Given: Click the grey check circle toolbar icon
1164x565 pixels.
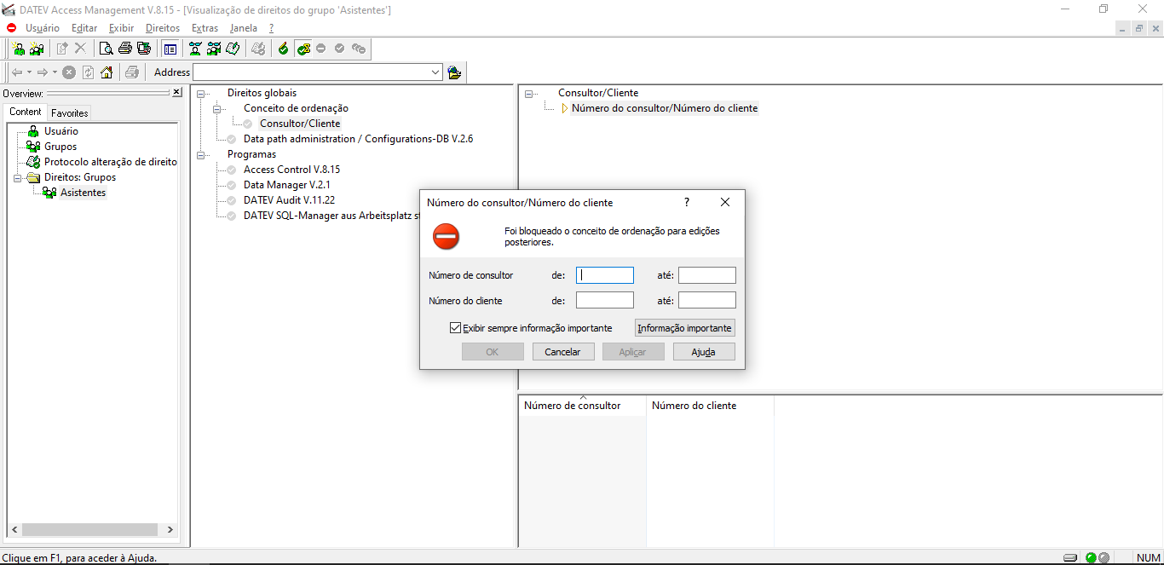Looking at the screenshot, I should [340, 49].
